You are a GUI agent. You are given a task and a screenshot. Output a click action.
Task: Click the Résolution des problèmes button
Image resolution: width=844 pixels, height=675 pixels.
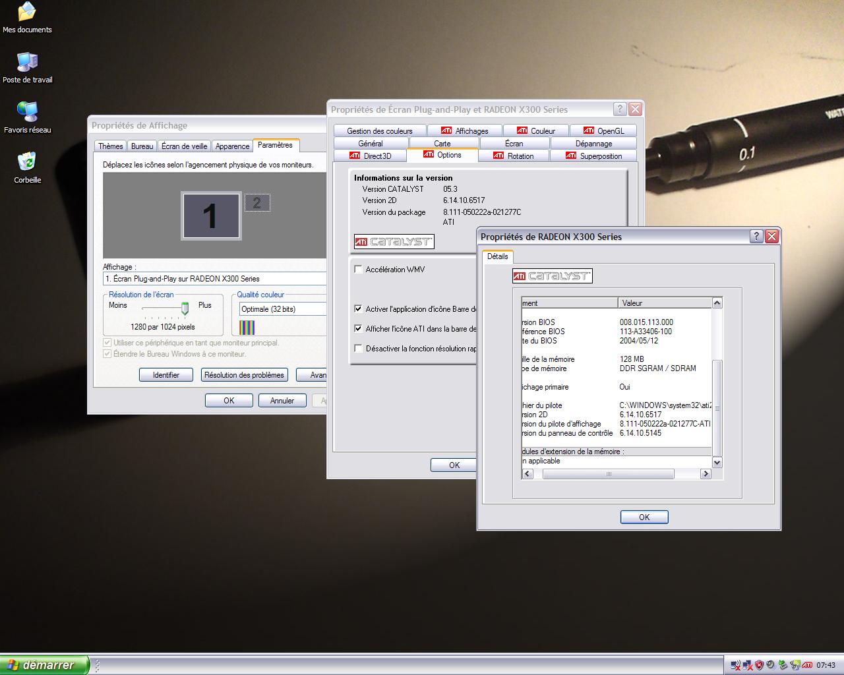click(x=244, y=374)
